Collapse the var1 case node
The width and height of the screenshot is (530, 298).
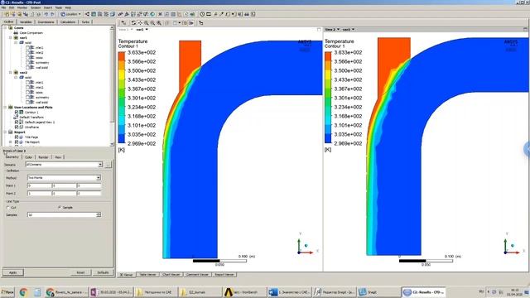(x=11, y=38)
